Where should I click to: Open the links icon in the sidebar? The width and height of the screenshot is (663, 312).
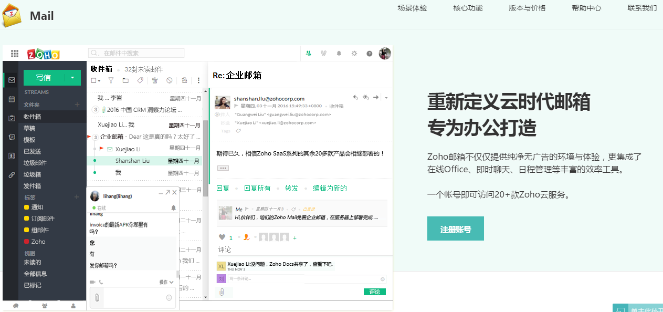click(12, 175)
